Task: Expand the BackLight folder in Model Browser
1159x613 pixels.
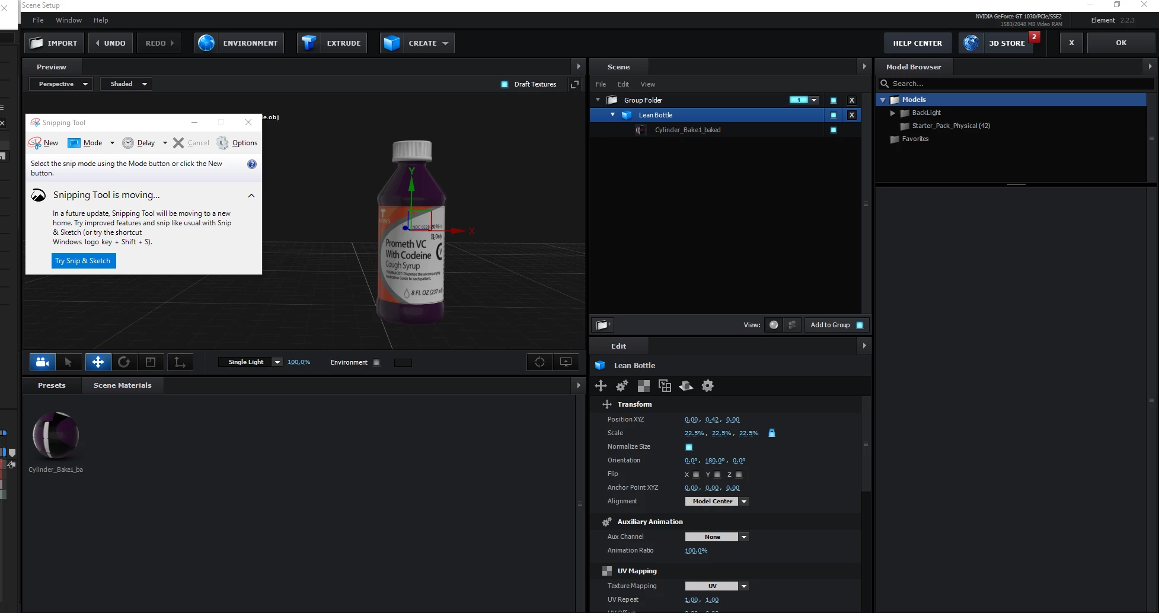Action: click(x=893, y=113)
